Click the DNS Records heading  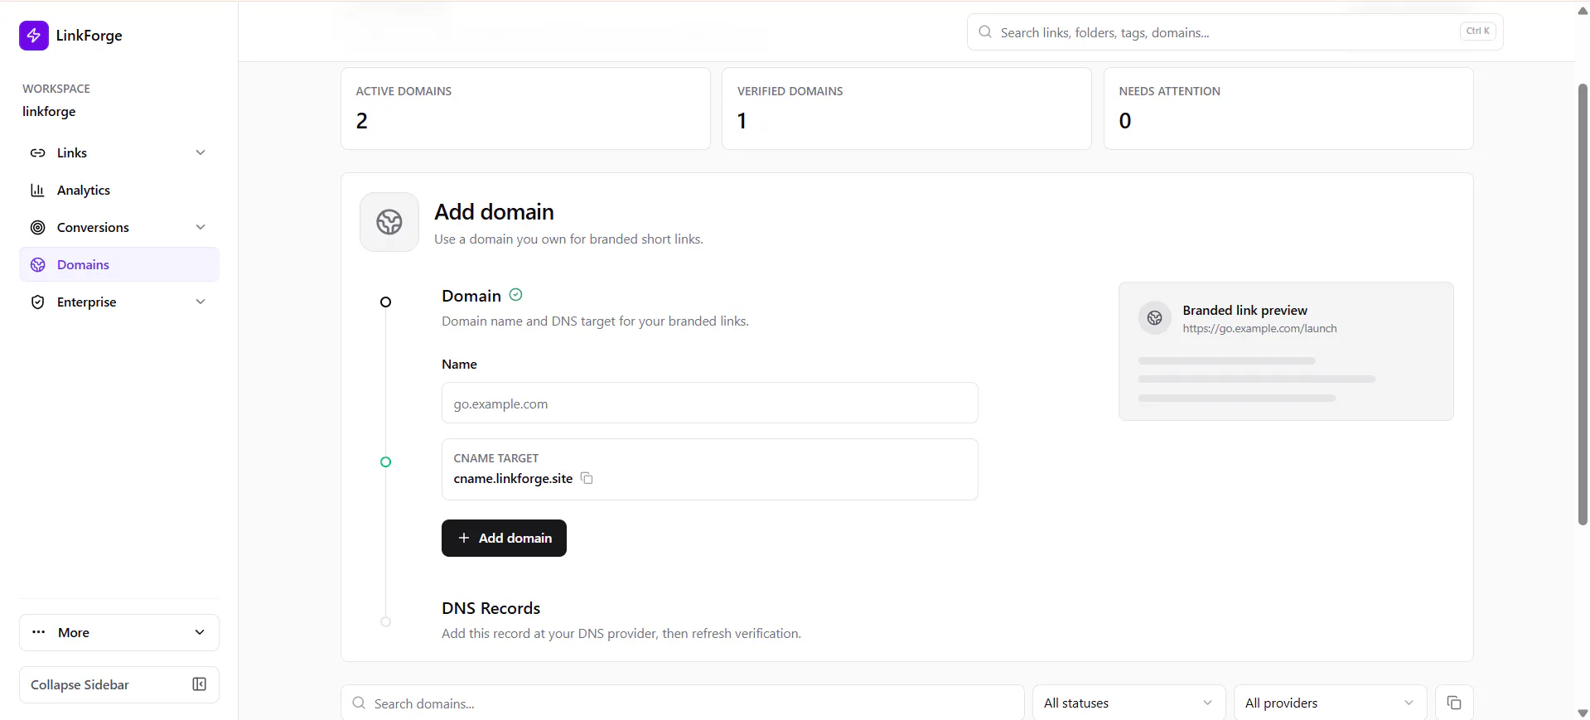pos(491,608)
